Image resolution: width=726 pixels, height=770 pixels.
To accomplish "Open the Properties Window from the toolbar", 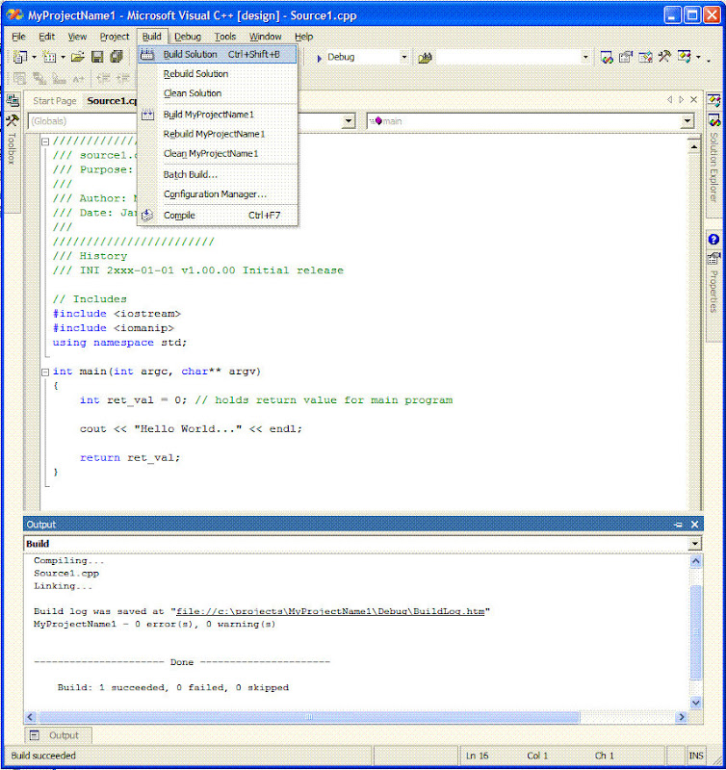I will click(x=626, y=58).
